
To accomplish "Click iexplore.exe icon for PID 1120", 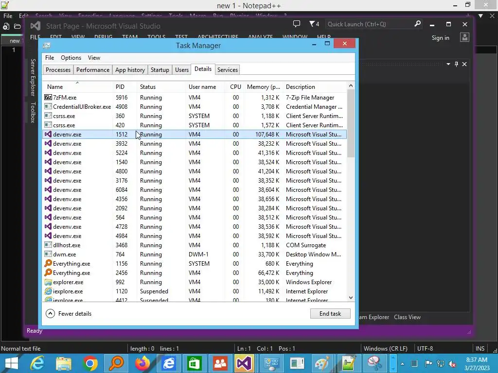I will click(48, 291).
